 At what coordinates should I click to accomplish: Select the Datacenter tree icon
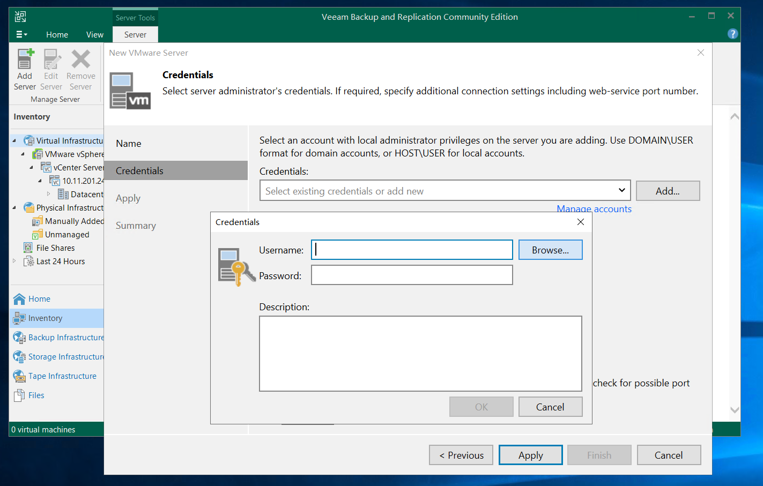tap(63, 195)
